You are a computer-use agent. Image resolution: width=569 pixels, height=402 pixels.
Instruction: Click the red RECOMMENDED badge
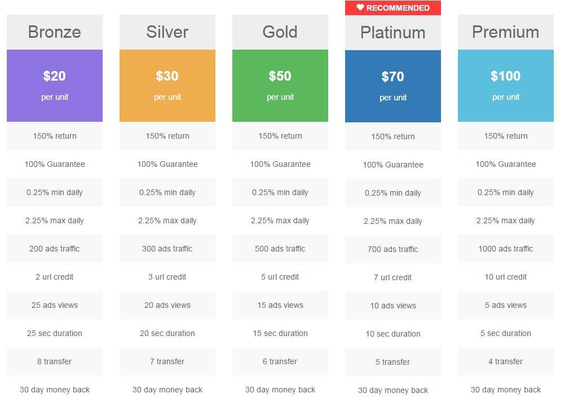[393, 8]
